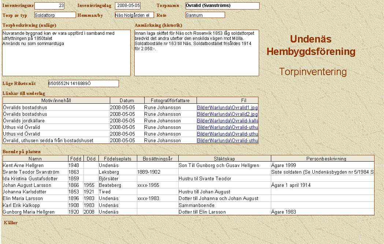Select the Inventeringsdag date field
Viewport: 384px width, 244px height.
127,6
